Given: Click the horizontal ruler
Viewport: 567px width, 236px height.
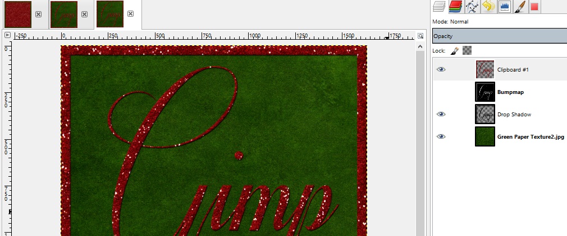Looking at the screenshot, I should tap(214, 36).
